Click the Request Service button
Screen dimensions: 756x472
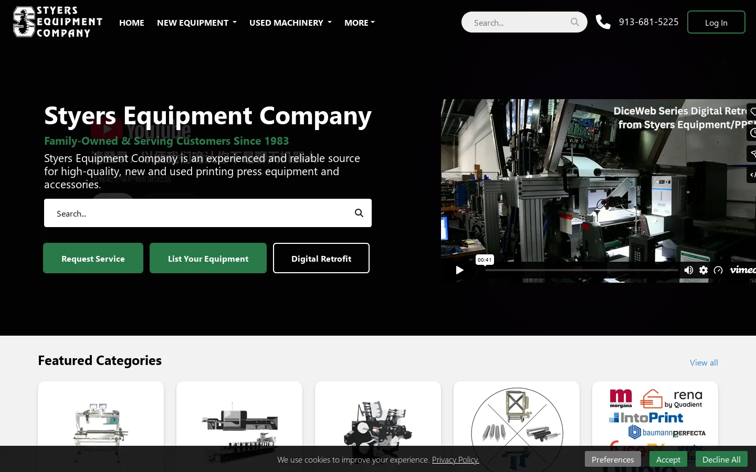93,258
